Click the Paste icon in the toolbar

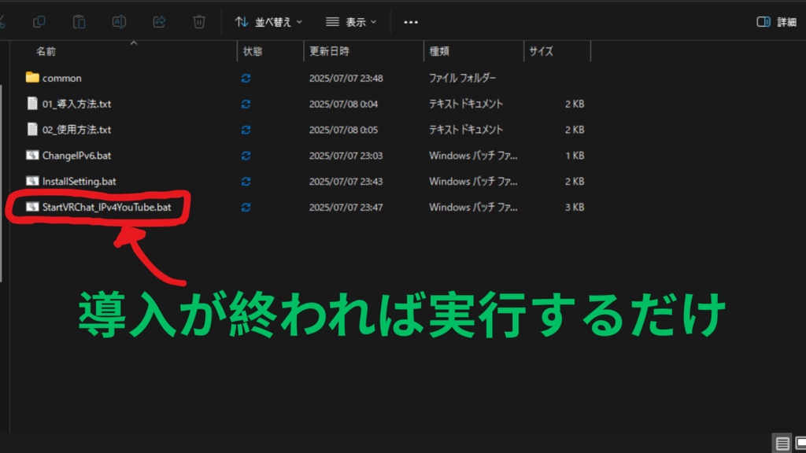pos(79,21)
